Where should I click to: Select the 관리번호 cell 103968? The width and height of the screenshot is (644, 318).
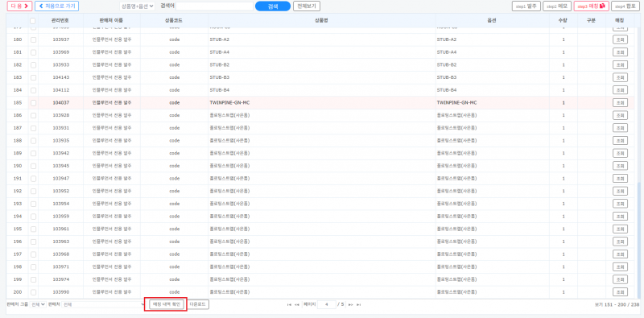61,254
